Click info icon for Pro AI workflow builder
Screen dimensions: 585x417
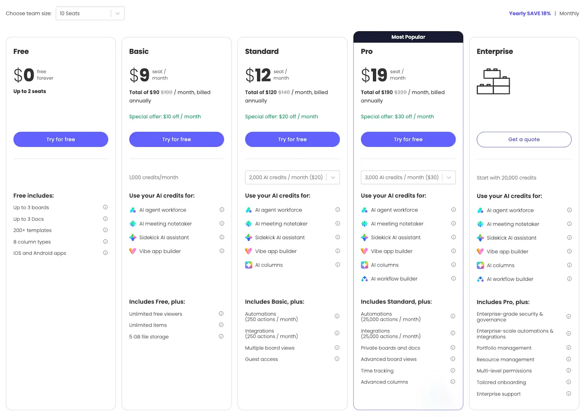point(453,279)
